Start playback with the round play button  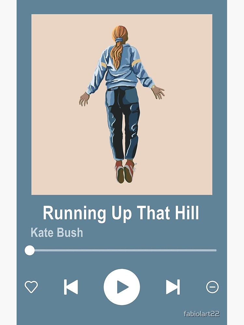pos(122,287)
